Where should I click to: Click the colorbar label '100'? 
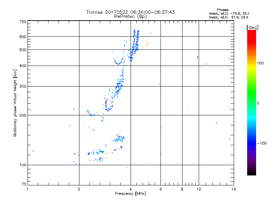coord(260,63)
